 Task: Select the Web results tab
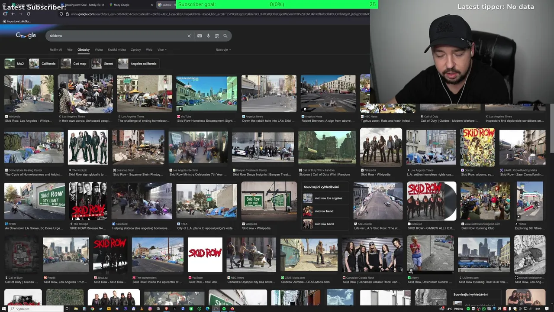coord(149,49)
